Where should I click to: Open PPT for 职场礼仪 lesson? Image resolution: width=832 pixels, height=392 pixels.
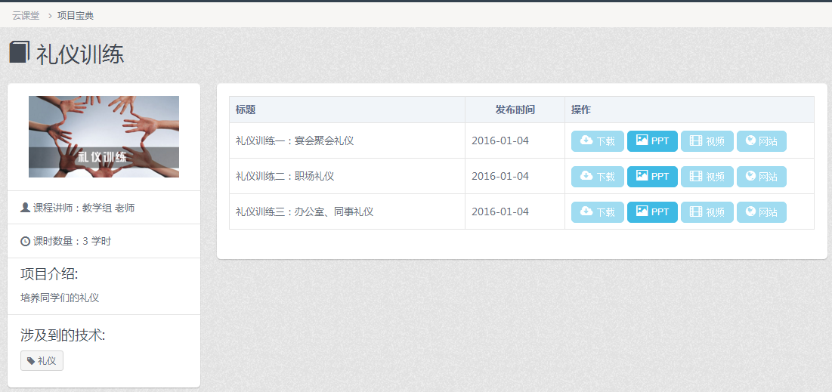pyautogui.click(x=652, y=177)
